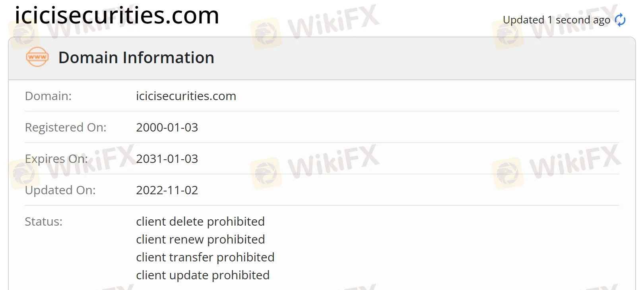The image size is (644, 290).
Task: Select the client delete prohibited status line
Action: coord(200,221)
